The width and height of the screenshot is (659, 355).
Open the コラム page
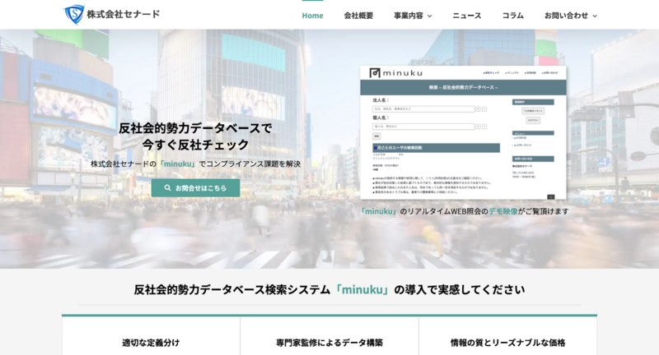click(x=512, y=16)
